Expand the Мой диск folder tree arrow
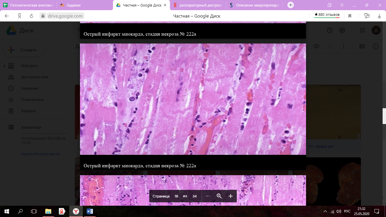This screenshot has height=217, width=386. point(5,66)
